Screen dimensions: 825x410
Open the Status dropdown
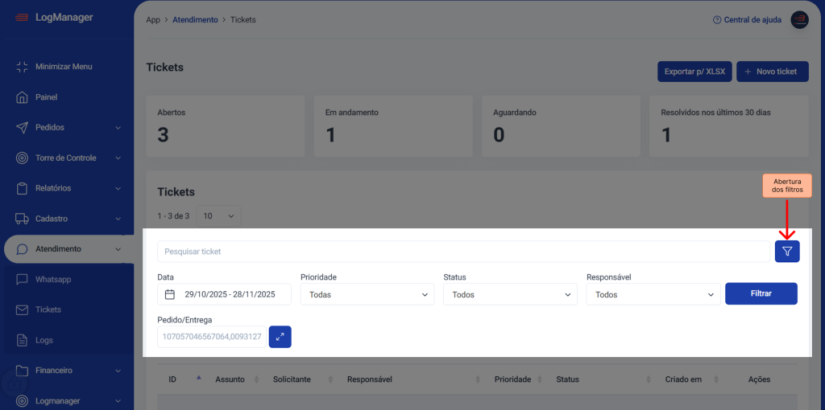pos(510,295)
